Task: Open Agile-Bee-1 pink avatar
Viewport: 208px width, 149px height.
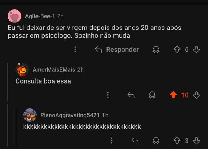Action: tap(14, 16)
